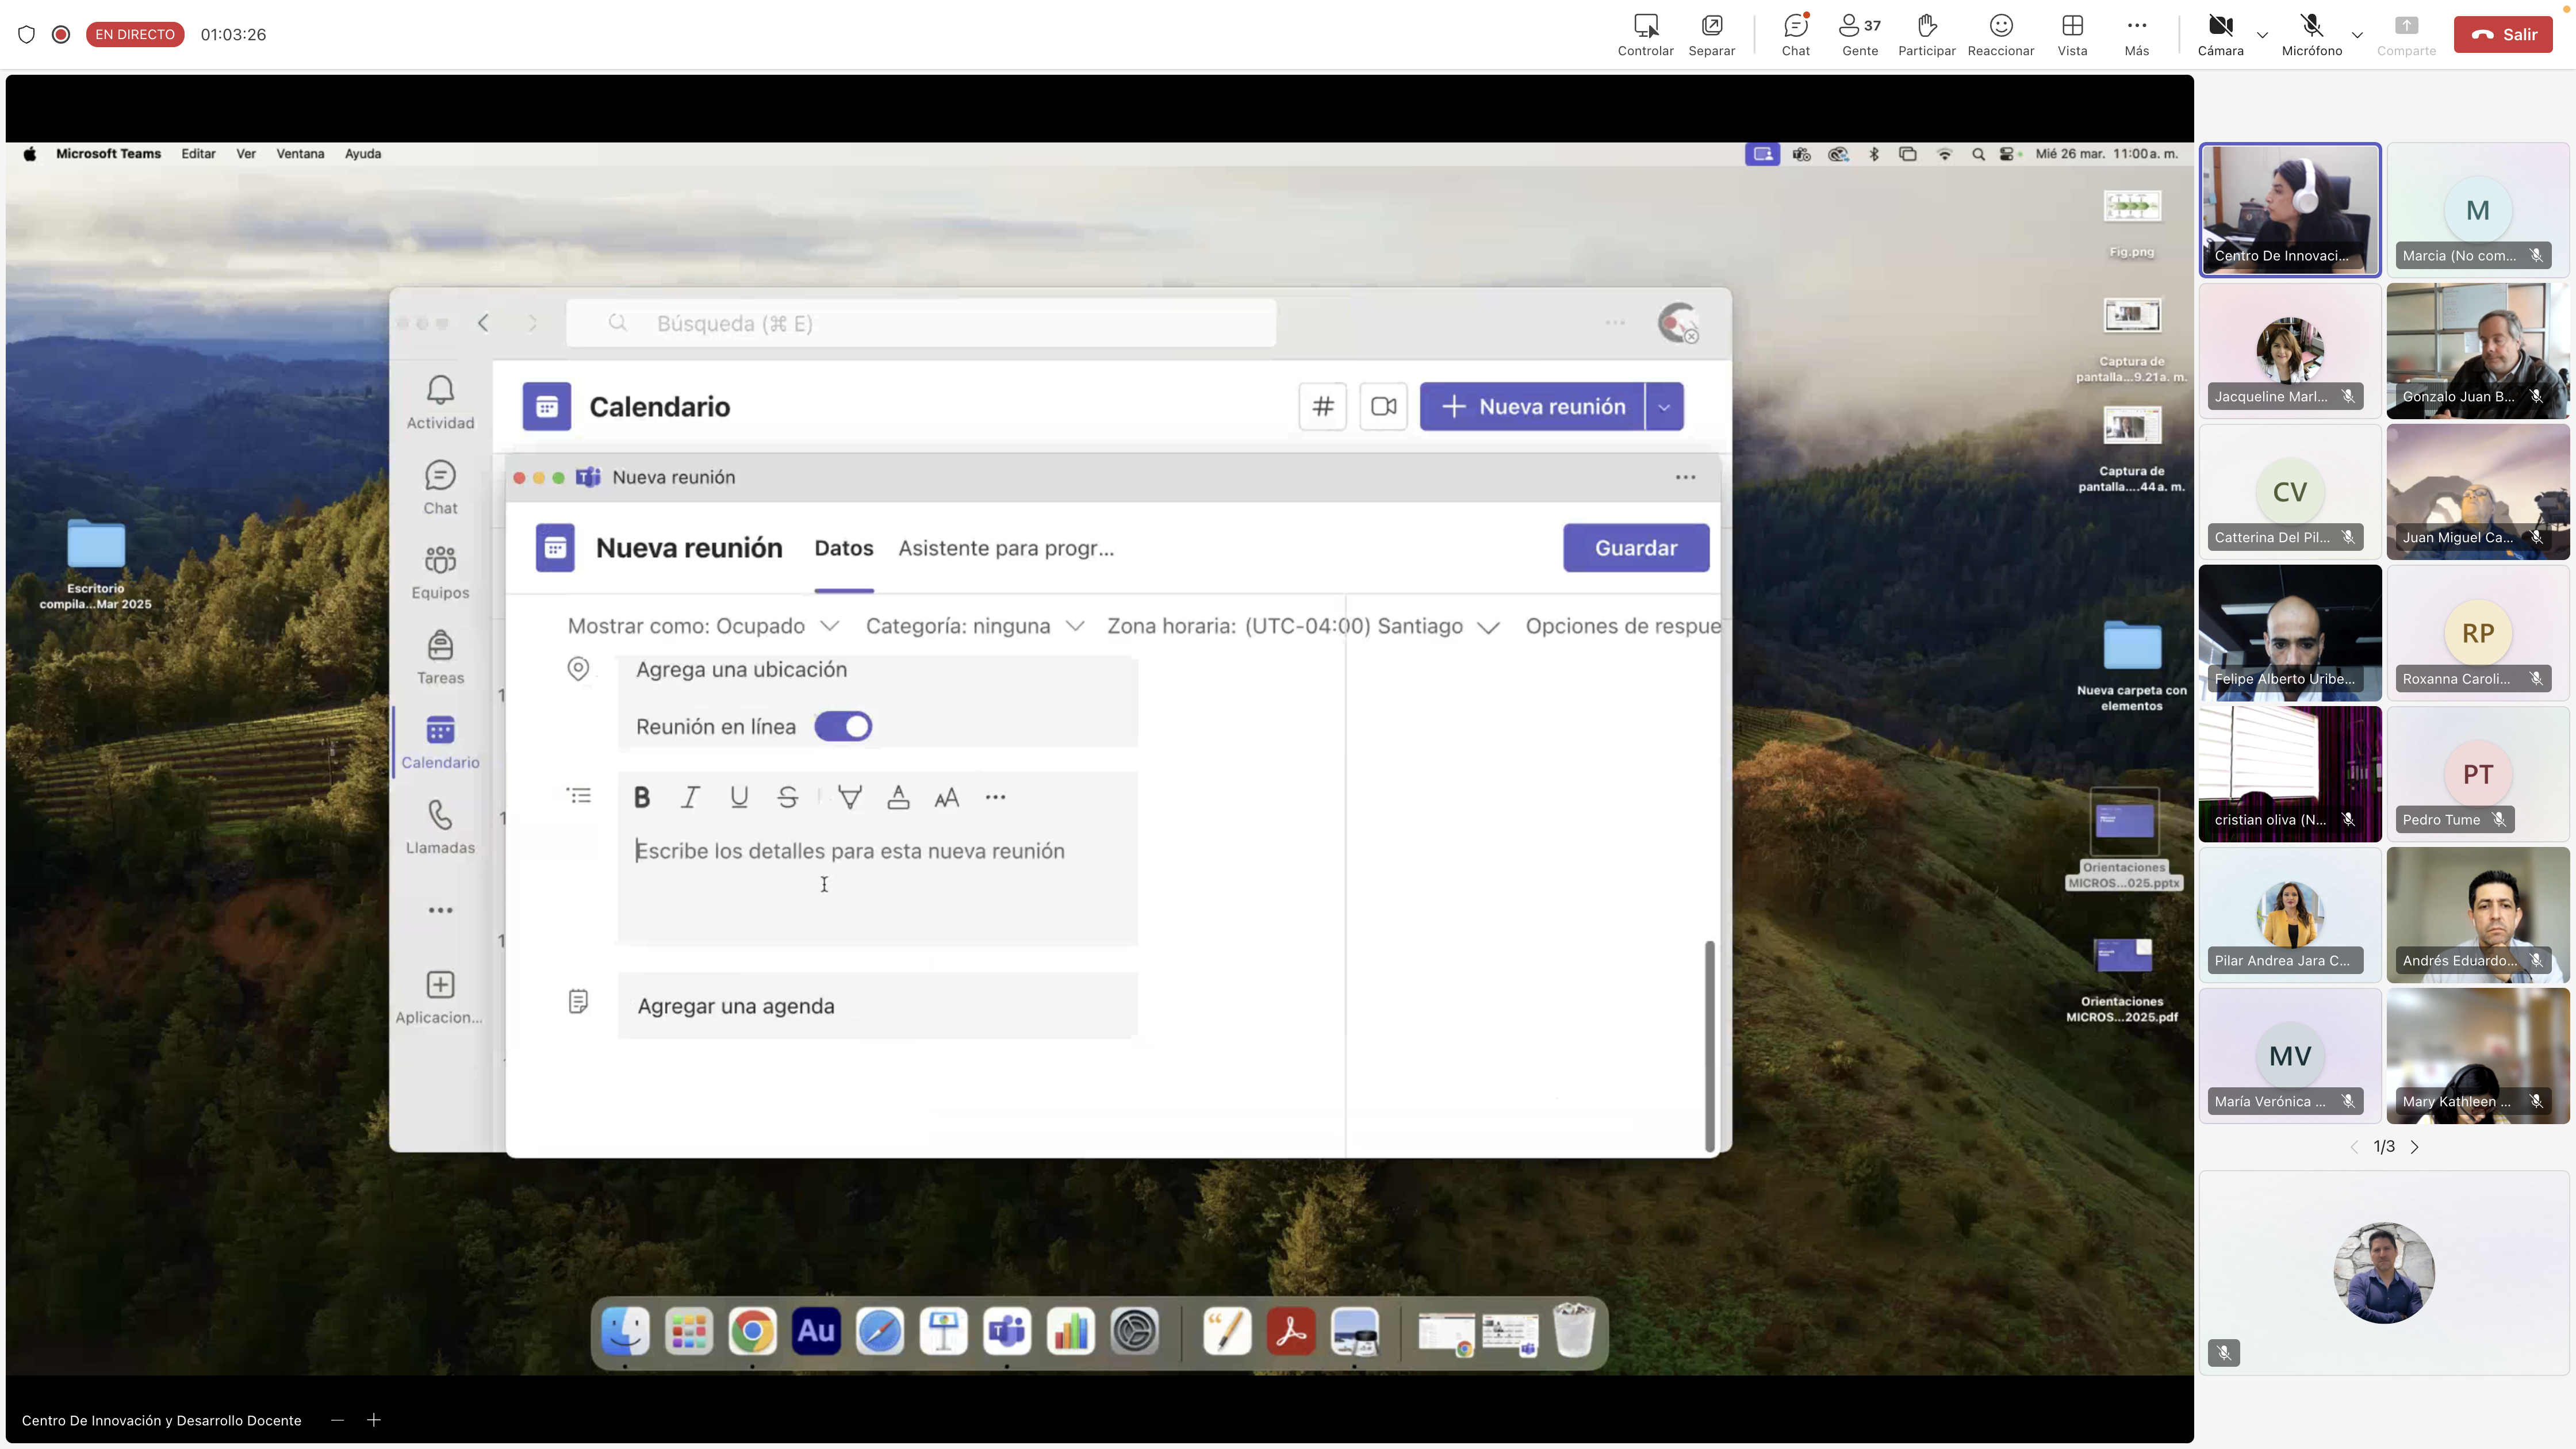Click the shield privacy icon
The width and height of the screenshot is (2576, 1449).
27,34
